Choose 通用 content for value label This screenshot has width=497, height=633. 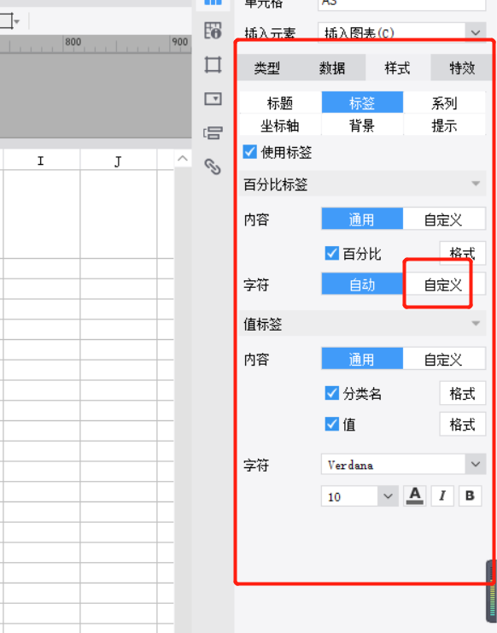coord(362,359)
